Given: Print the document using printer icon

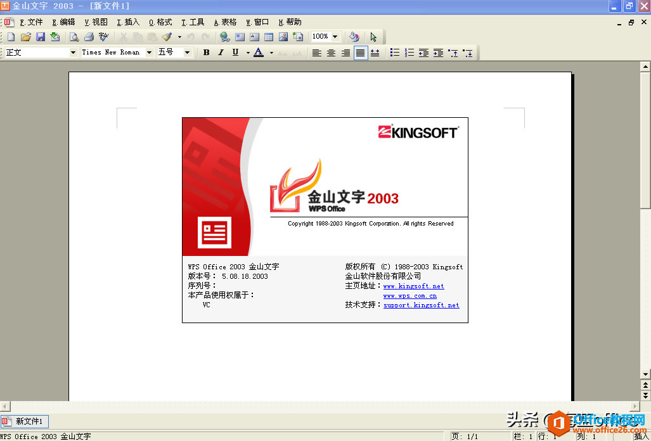Looking at the screenshot, I should [x=89, y=37].
